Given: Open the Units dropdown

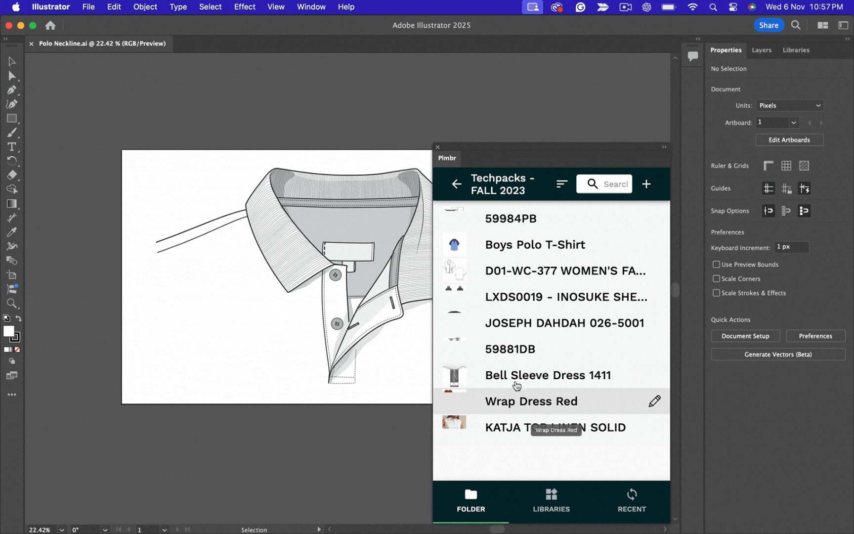Looking at the screenshot, I should pyautogui.click(x=789, y=106).
